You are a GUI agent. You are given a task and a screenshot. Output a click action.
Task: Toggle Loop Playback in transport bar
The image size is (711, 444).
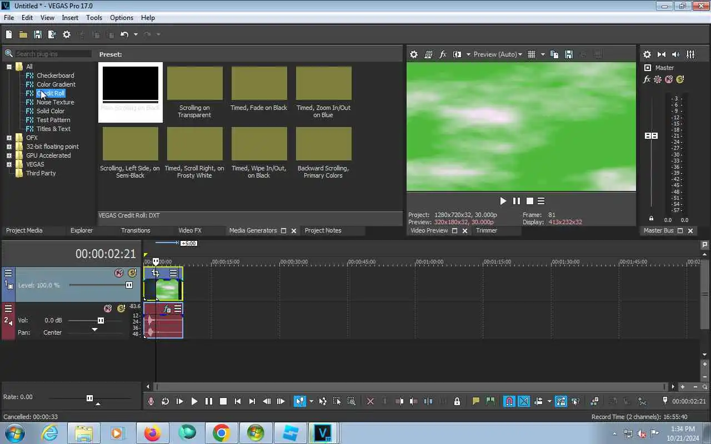point(166,401)
